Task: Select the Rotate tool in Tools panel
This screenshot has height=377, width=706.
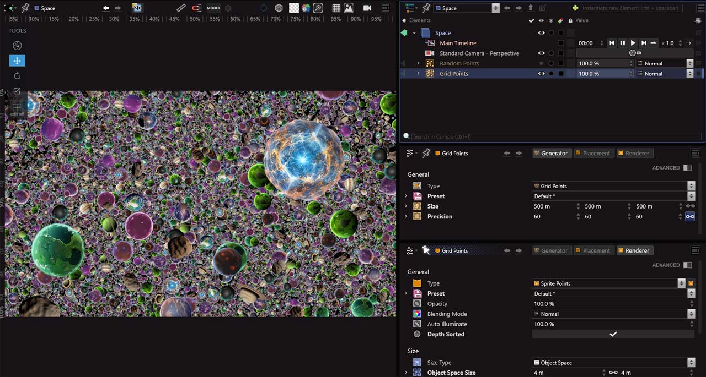Action: [17, 76]
